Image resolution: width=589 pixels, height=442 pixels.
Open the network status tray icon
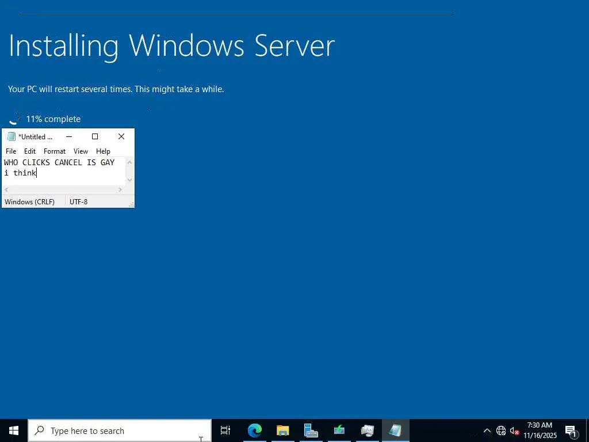point(501,430)
